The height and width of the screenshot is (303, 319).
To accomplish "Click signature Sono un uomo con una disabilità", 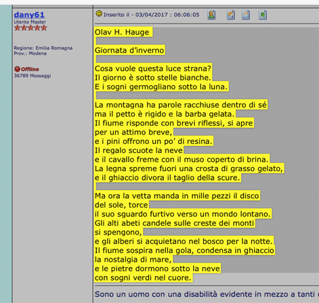I will [x=207, y=294].
